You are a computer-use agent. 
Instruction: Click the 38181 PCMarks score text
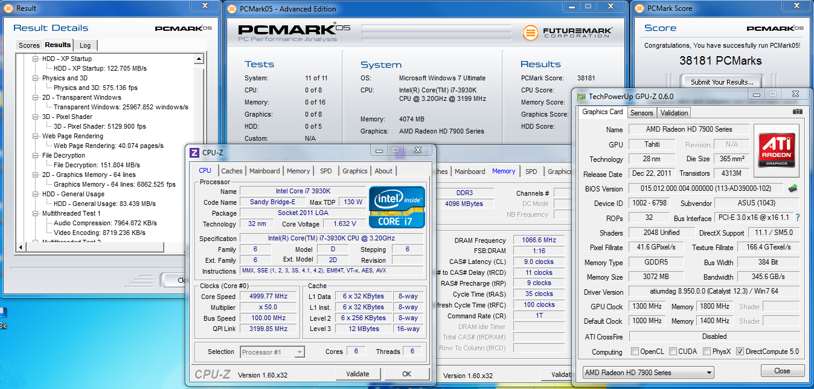point(720,60)
